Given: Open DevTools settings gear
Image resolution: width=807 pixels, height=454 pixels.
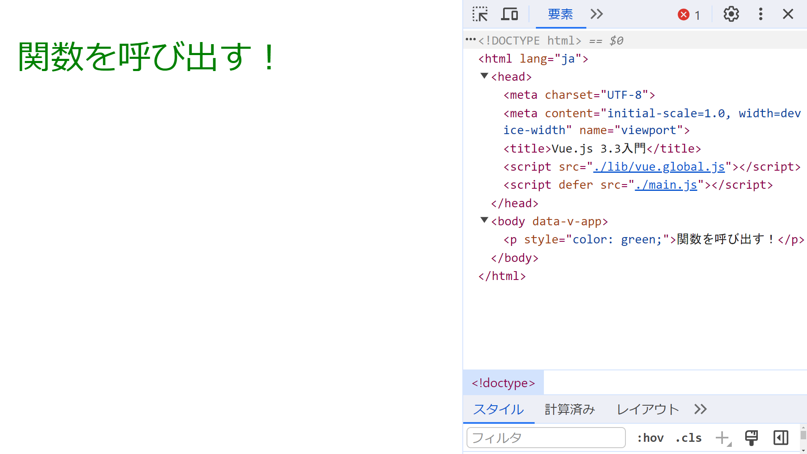Looking at the screenshot, I should pos(731,14).
